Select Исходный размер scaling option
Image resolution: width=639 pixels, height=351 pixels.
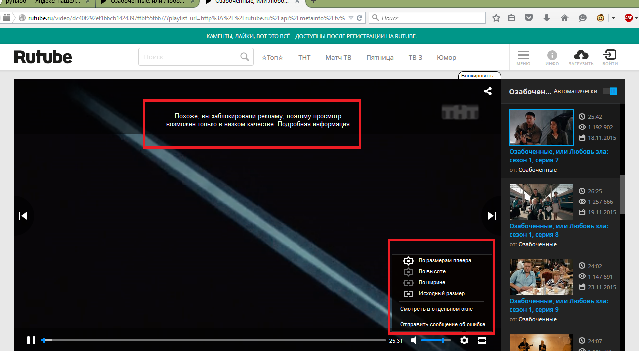click(x=441, y=294)
